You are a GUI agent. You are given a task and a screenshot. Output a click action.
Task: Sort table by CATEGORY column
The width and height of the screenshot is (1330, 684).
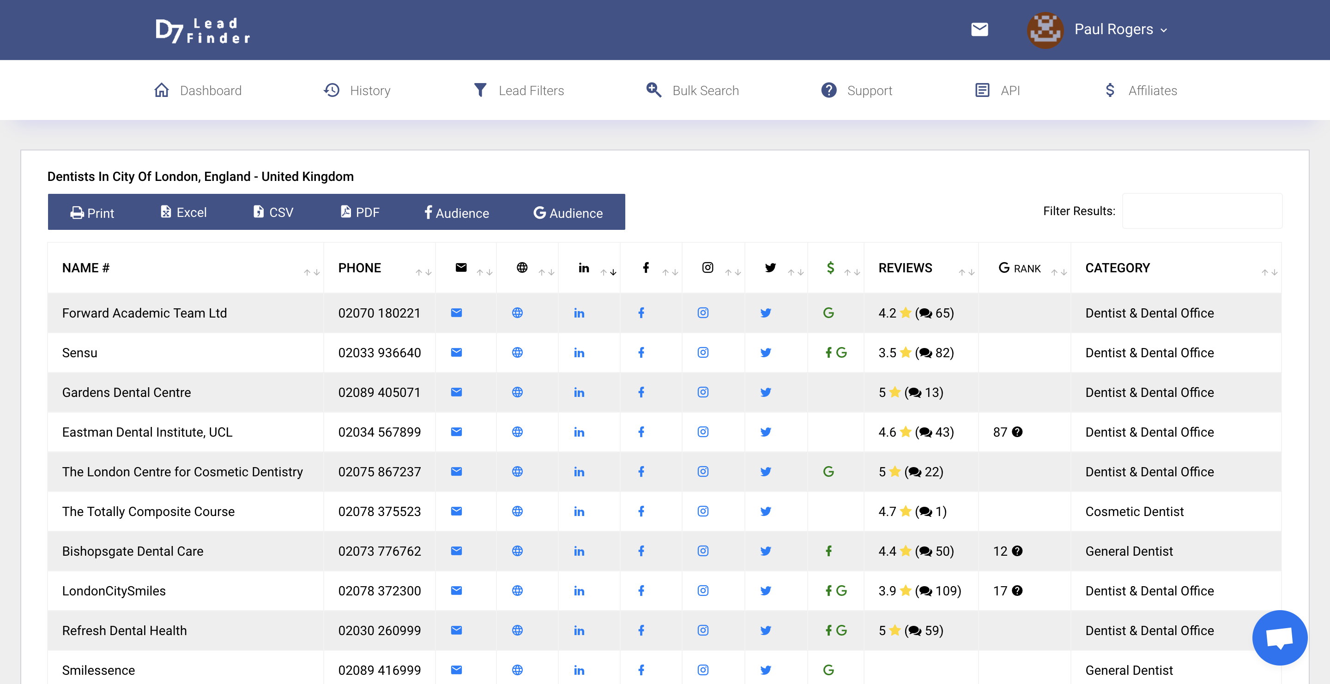coord(1269,272)
